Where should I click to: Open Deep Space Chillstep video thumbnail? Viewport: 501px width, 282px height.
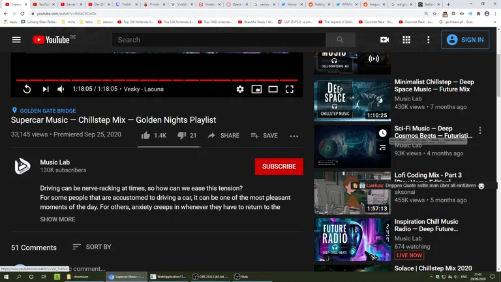(x=352, y=100)
